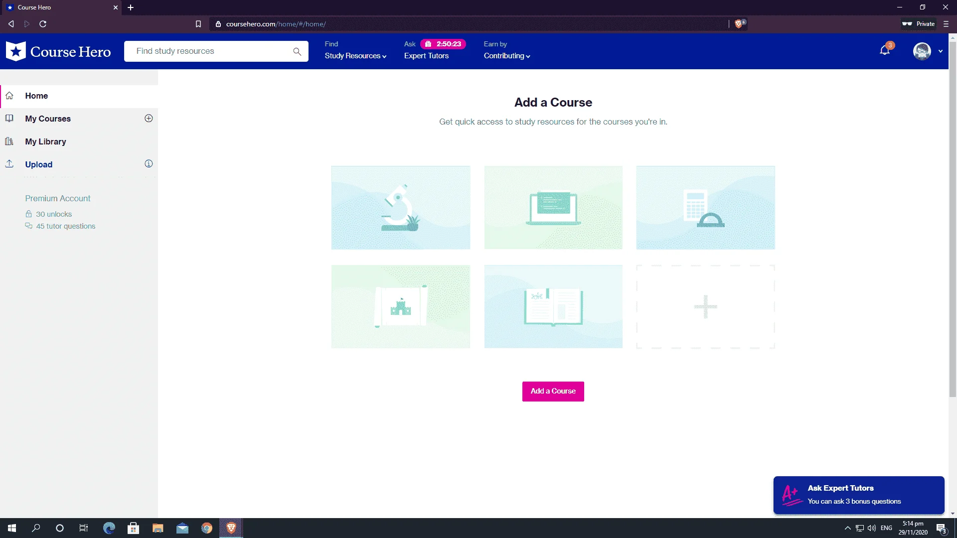The image size is (957, 538).
Task: Open My Courses in the sidebar
Action: [x=48, y=119]
